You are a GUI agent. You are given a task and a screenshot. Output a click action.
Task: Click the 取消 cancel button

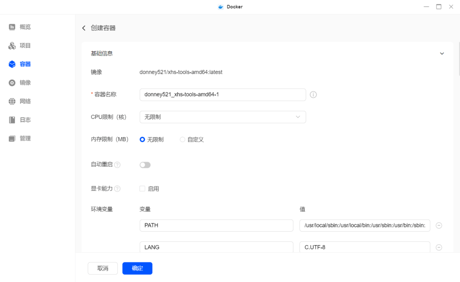coord(103,268)
